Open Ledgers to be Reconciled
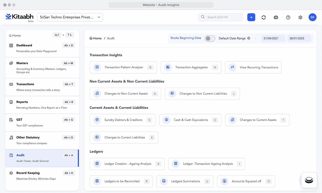The image size is (322, 193). pos(121,181)
